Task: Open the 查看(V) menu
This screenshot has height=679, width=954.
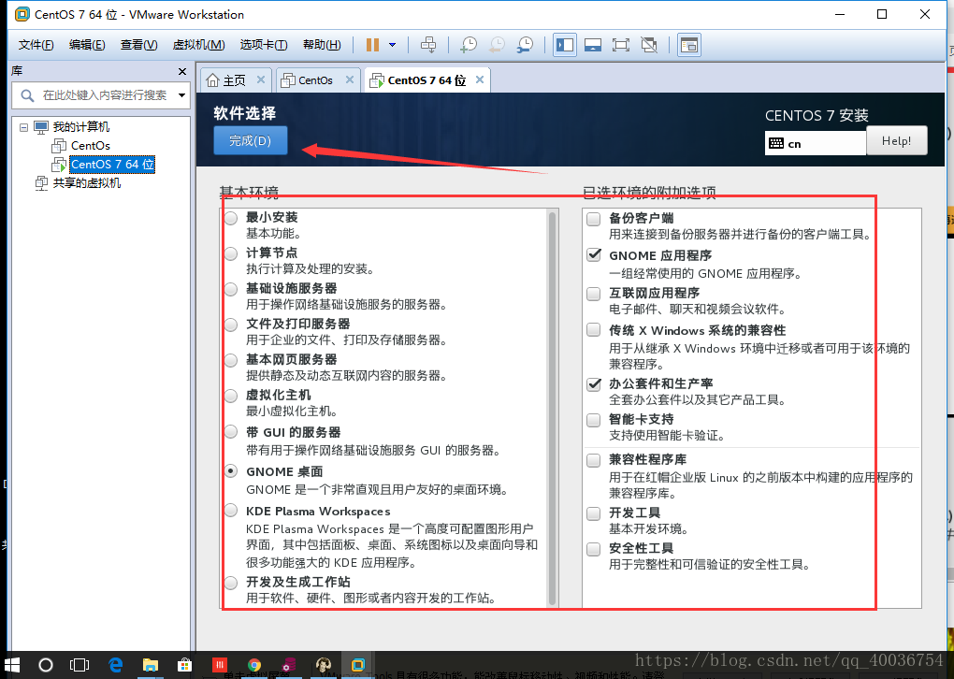Action: point(138,44)
